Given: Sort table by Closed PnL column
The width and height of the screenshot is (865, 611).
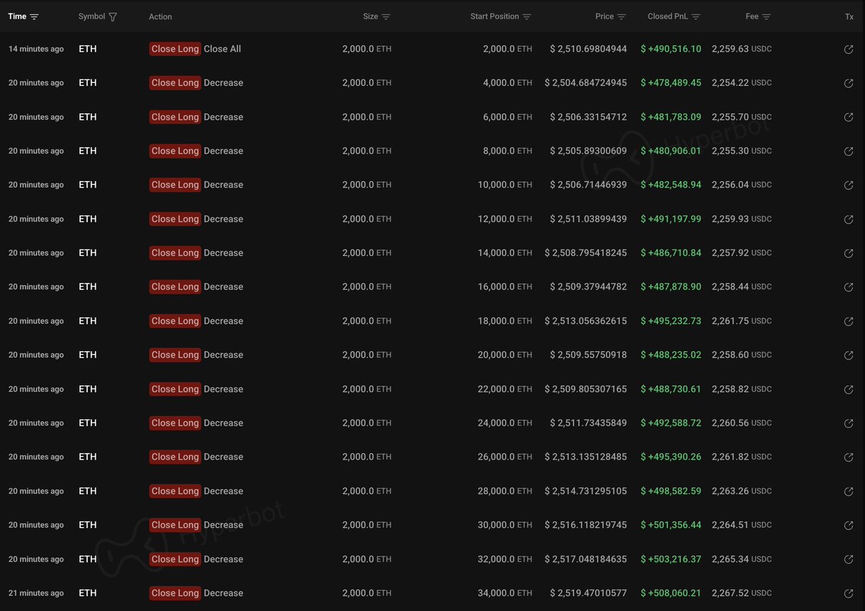Looking at the screenshot, I should coord(696,17).
